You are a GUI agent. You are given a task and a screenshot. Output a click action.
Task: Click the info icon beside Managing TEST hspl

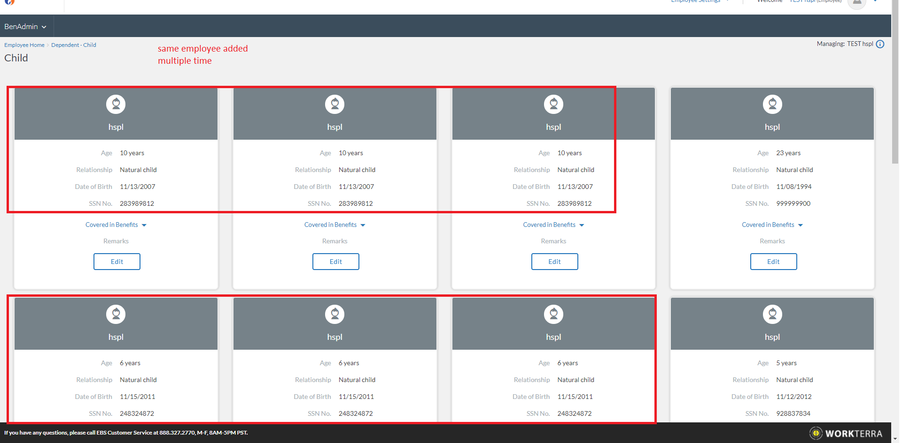tap(880, 44)
